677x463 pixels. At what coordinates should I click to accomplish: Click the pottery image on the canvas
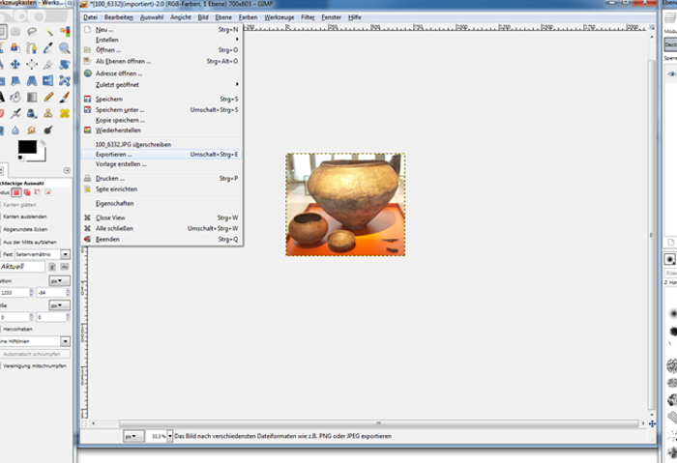pyautogui.click(x=345, y=204)
